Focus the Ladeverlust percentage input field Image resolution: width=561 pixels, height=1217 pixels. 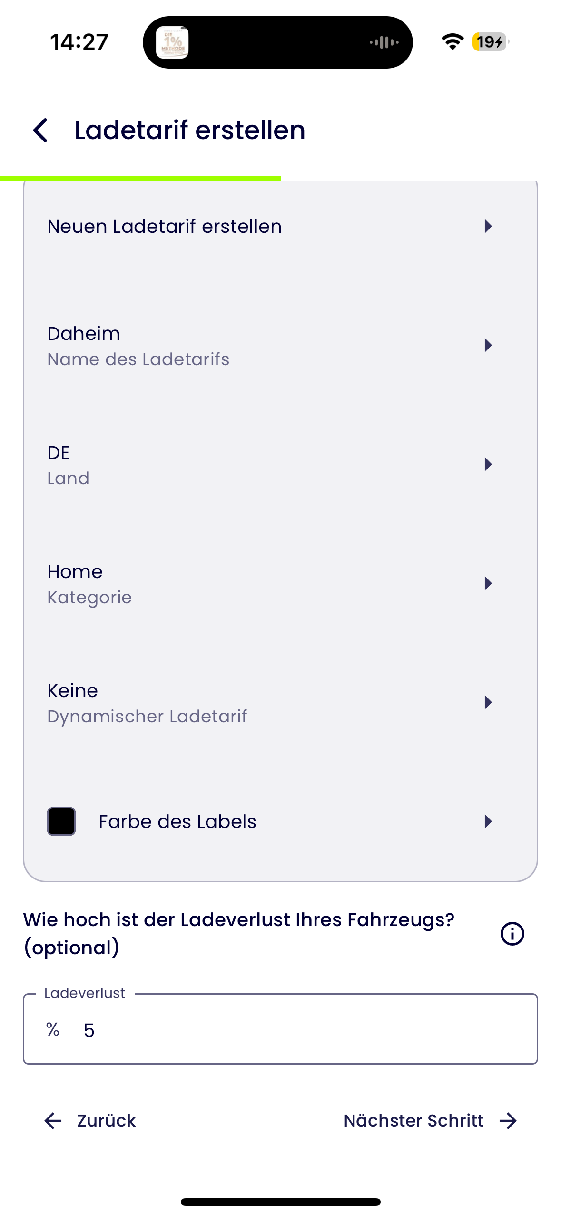click(280, 1029)
